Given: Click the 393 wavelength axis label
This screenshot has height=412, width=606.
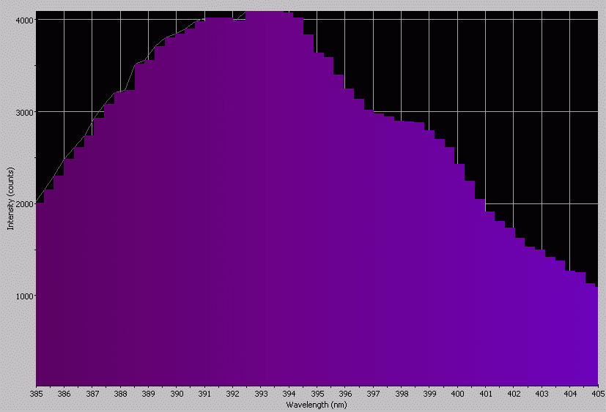Looking at the screenshot, I should 261,394.
